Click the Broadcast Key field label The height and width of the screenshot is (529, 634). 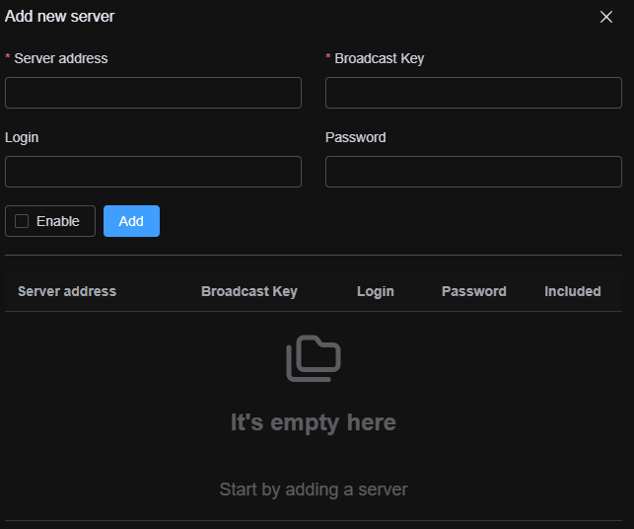pos(380,58)
